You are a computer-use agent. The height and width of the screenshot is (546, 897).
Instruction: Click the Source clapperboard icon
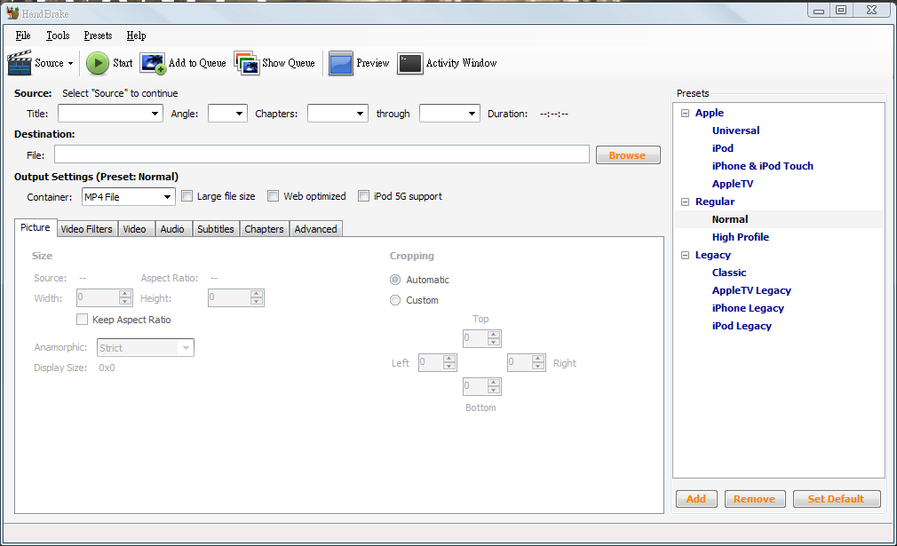click(x=20, y=63)
